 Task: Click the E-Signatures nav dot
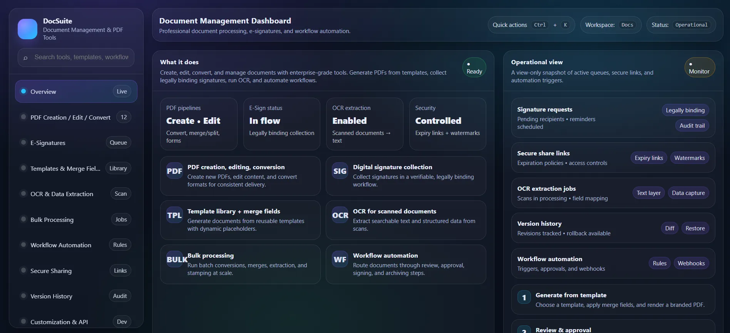tap(23, 142)
